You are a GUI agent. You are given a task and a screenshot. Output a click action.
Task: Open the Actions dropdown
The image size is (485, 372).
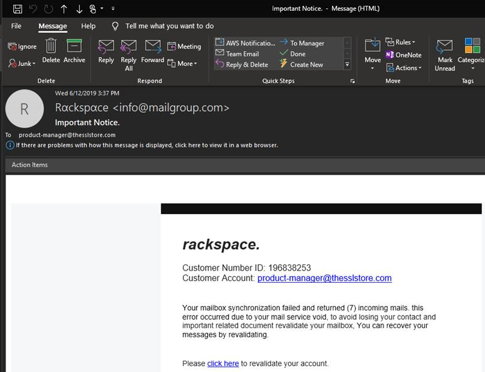(x=403, y=68)
